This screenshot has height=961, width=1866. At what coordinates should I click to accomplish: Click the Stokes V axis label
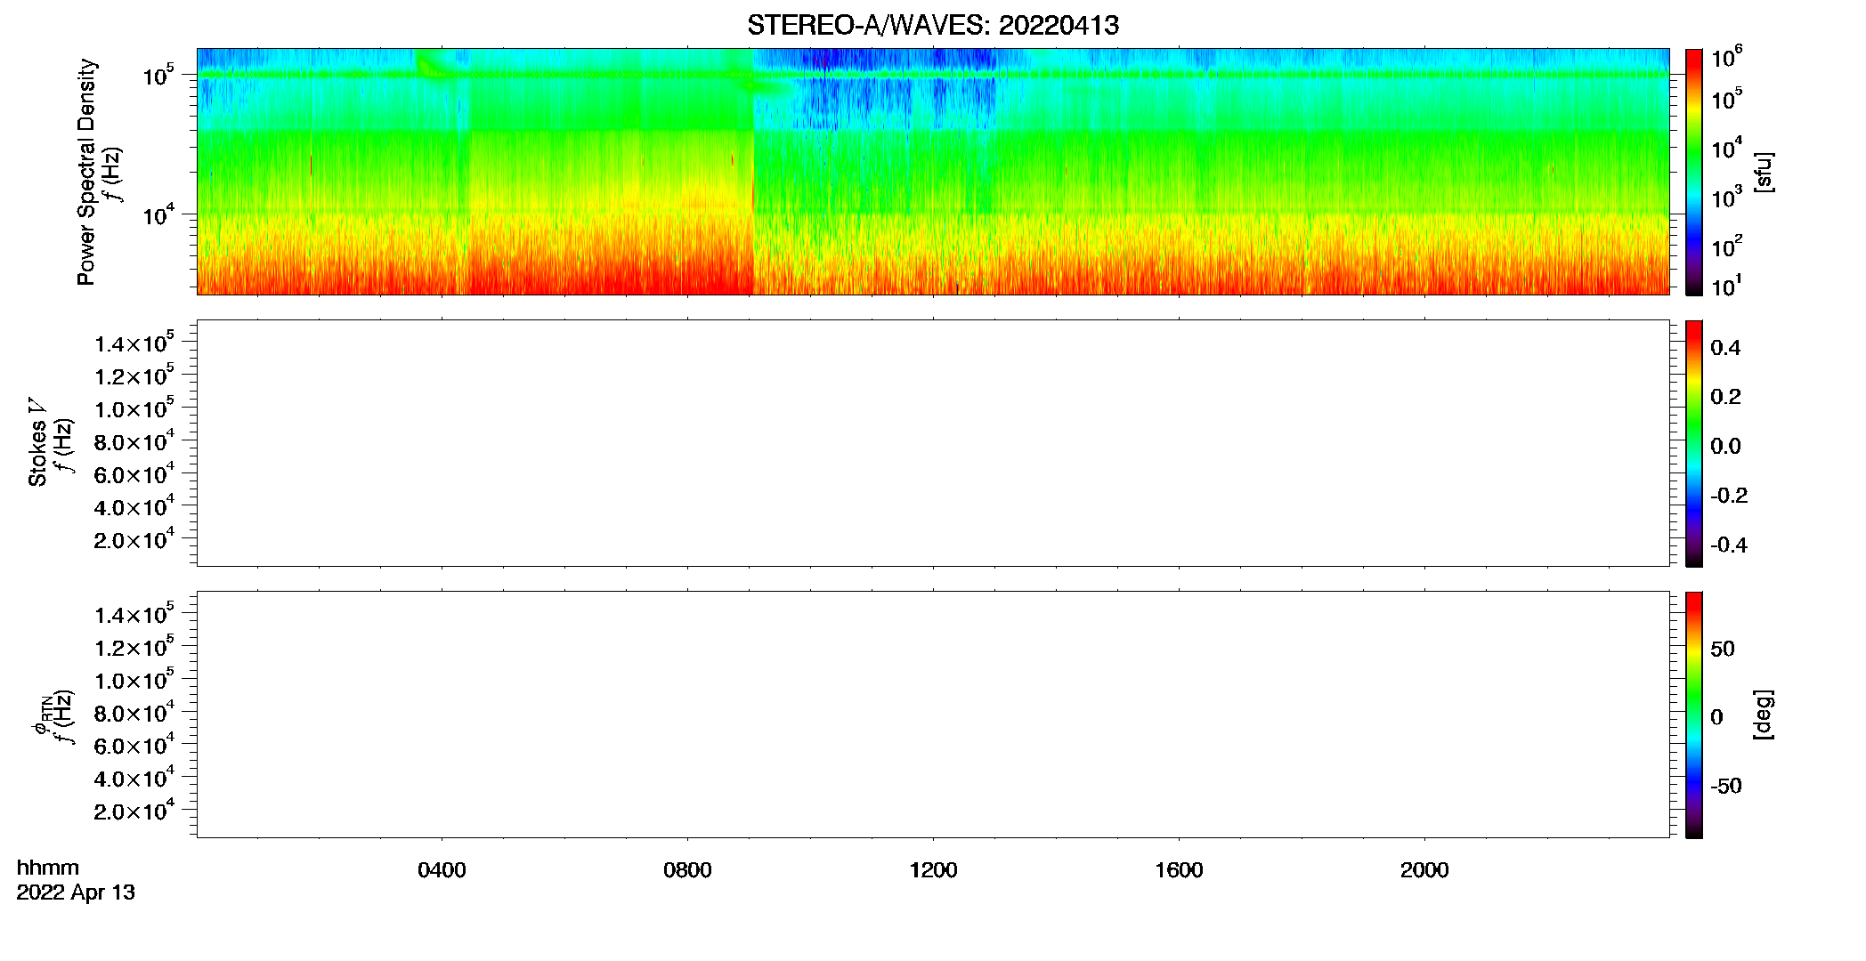click(x=37, y=442)
